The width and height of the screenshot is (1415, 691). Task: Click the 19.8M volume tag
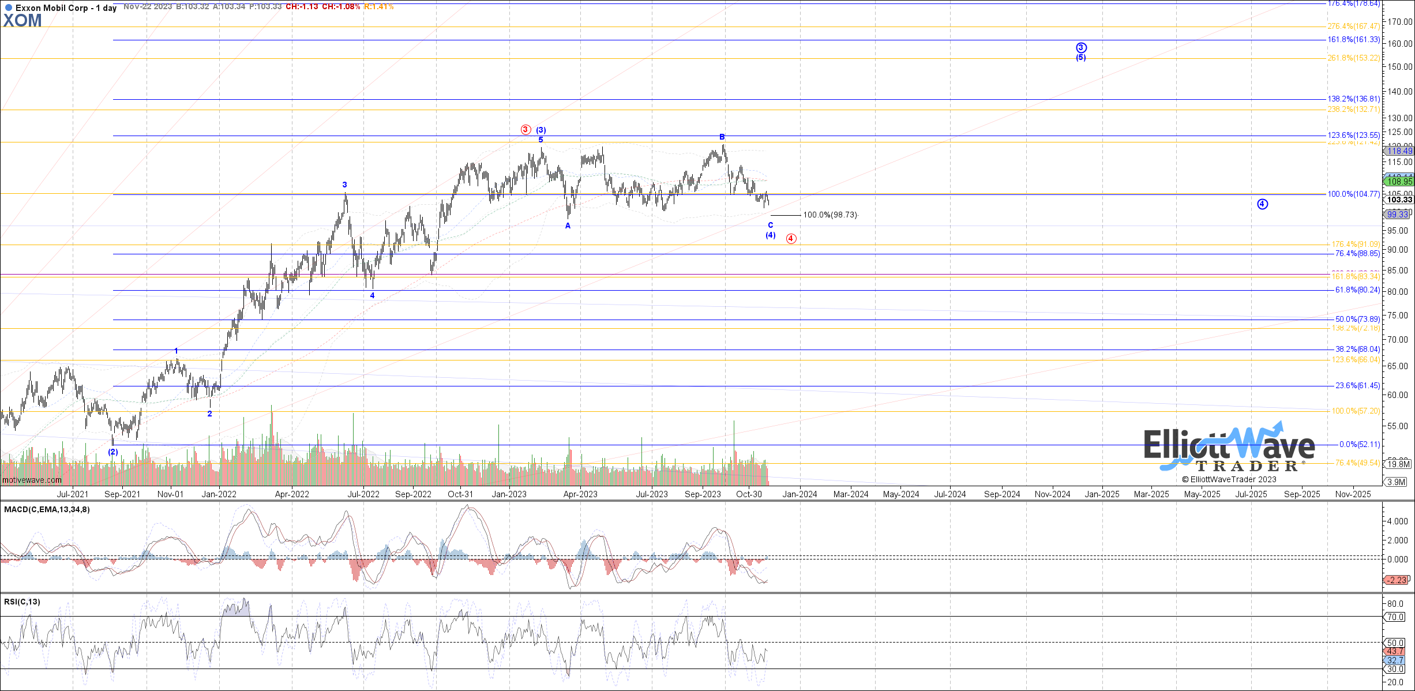tap(1398, 464)
